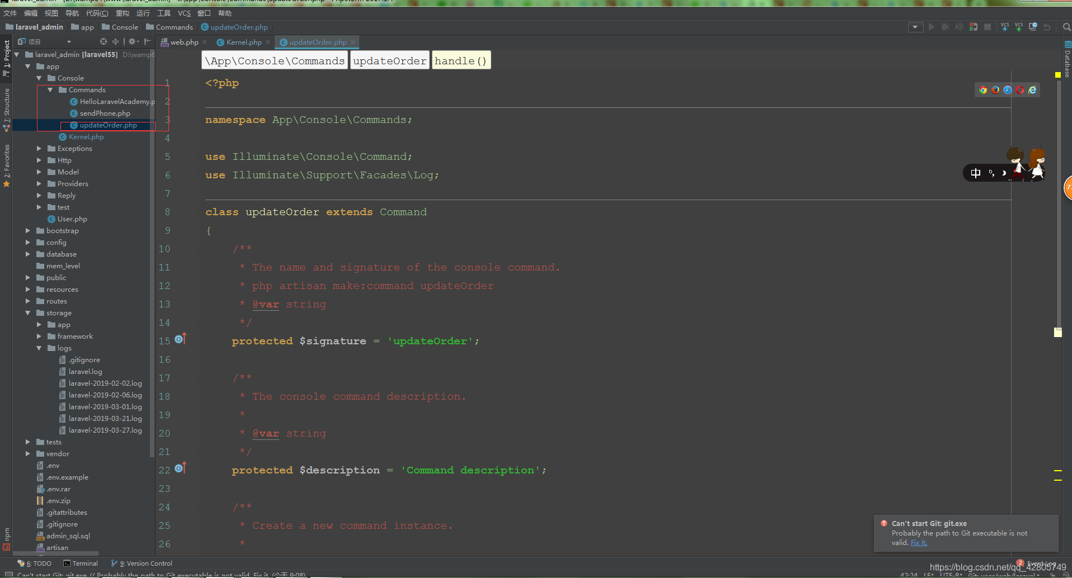The width and height of the screenshot is (1072, 578).
Task: Open in Internet Explorer icon
Action: [1032, 90]
